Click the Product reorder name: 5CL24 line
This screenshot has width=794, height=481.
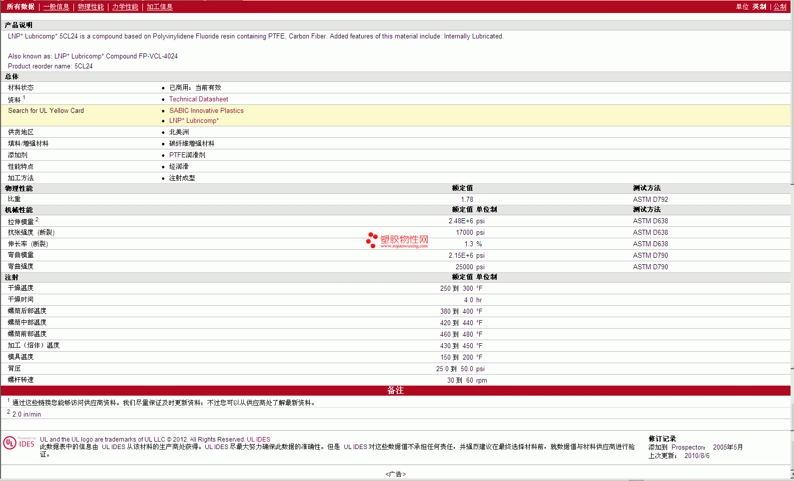(50, 66)
